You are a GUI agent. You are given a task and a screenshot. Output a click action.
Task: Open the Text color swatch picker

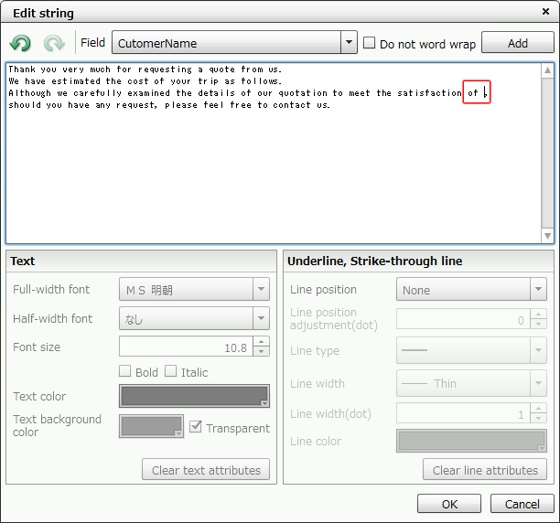click(x=194, y=396)
